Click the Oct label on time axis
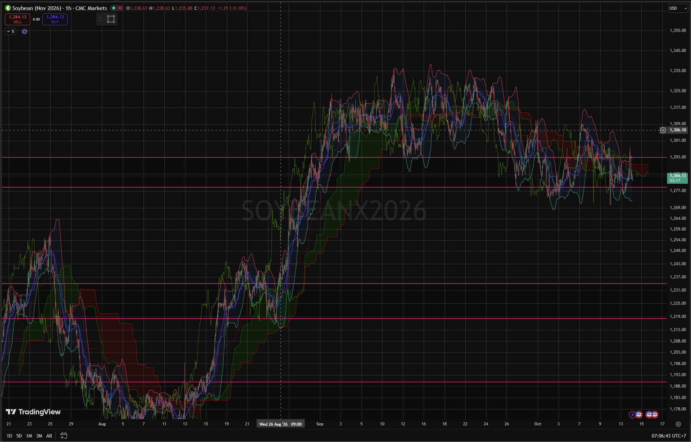 click(x=537, y=424)
